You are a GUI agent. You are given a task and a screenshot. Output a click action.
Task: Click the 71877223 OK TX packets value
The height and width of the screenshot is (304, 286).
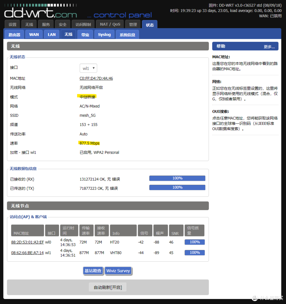(99, 188)
